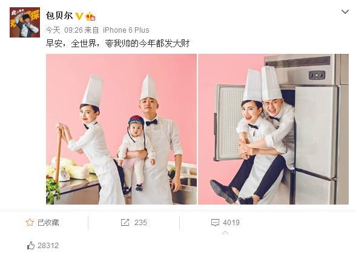Click the comment bubble icon

click(215, 223)
